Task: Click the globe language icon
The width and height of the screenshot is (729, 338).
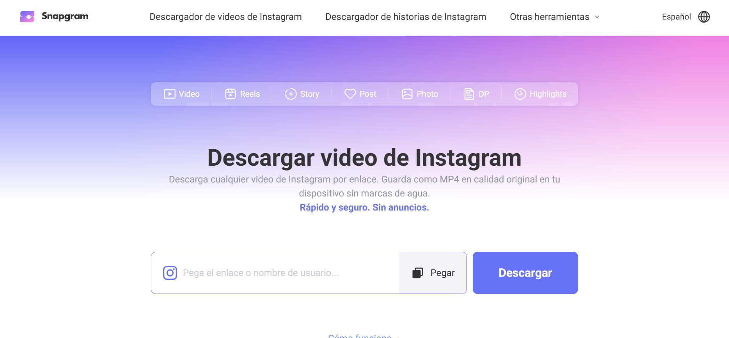Action: pyautogui.click(x=704, y=17)
